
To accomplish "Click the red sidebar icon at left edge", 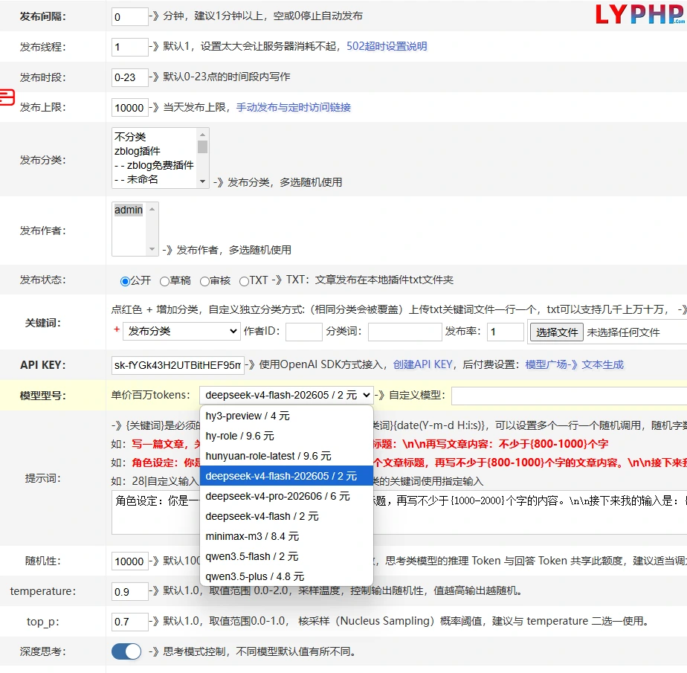I will [x=7, y=97].
